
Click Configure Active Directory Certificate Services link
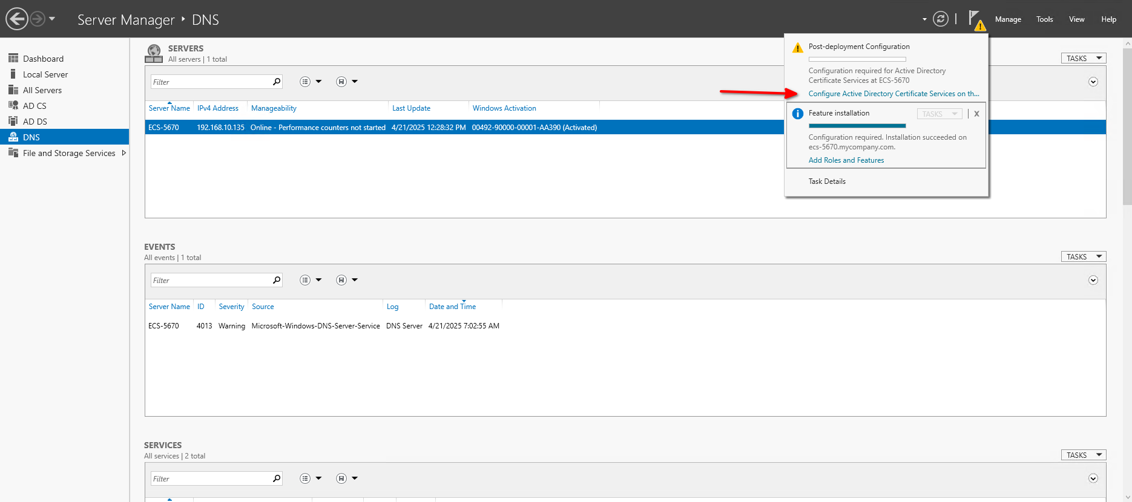[893, 94]
